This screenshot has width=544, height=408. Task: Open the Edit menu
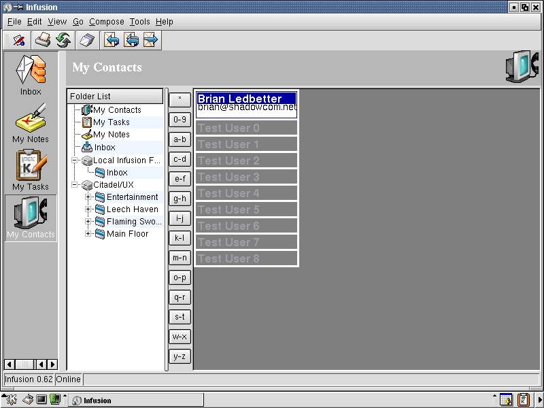(35, 22)
